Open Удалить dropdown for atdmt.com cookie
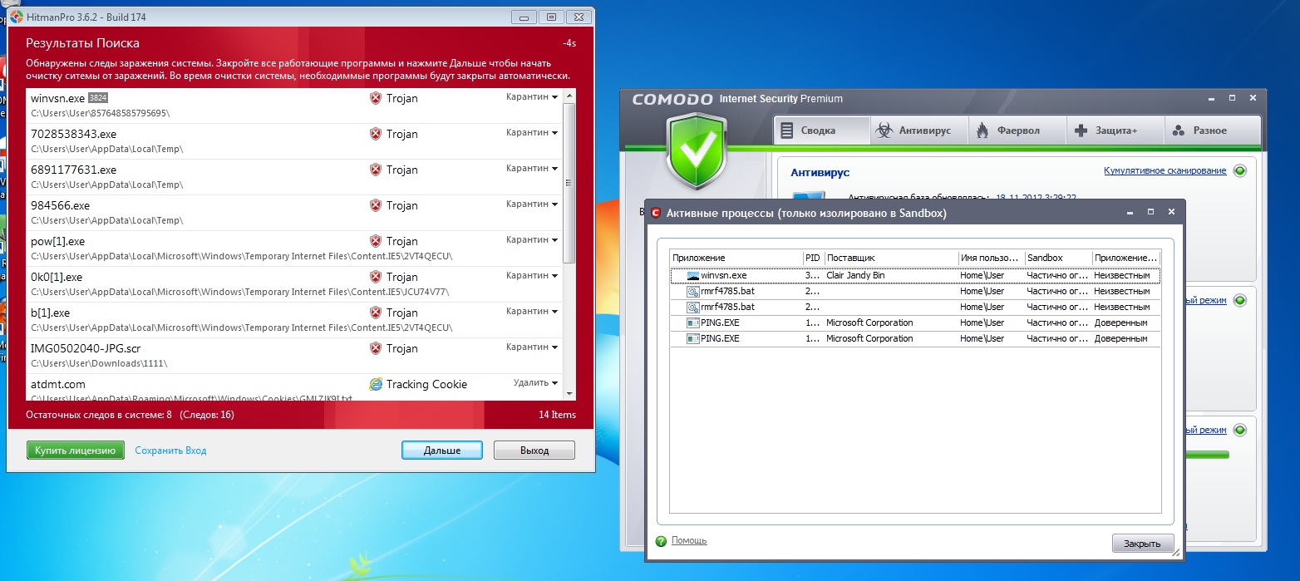The image size is (1300, 581). pyautogui.click(x=535, y=383)
